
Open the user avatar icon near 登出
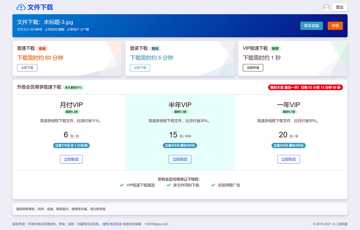coord(326,7)
